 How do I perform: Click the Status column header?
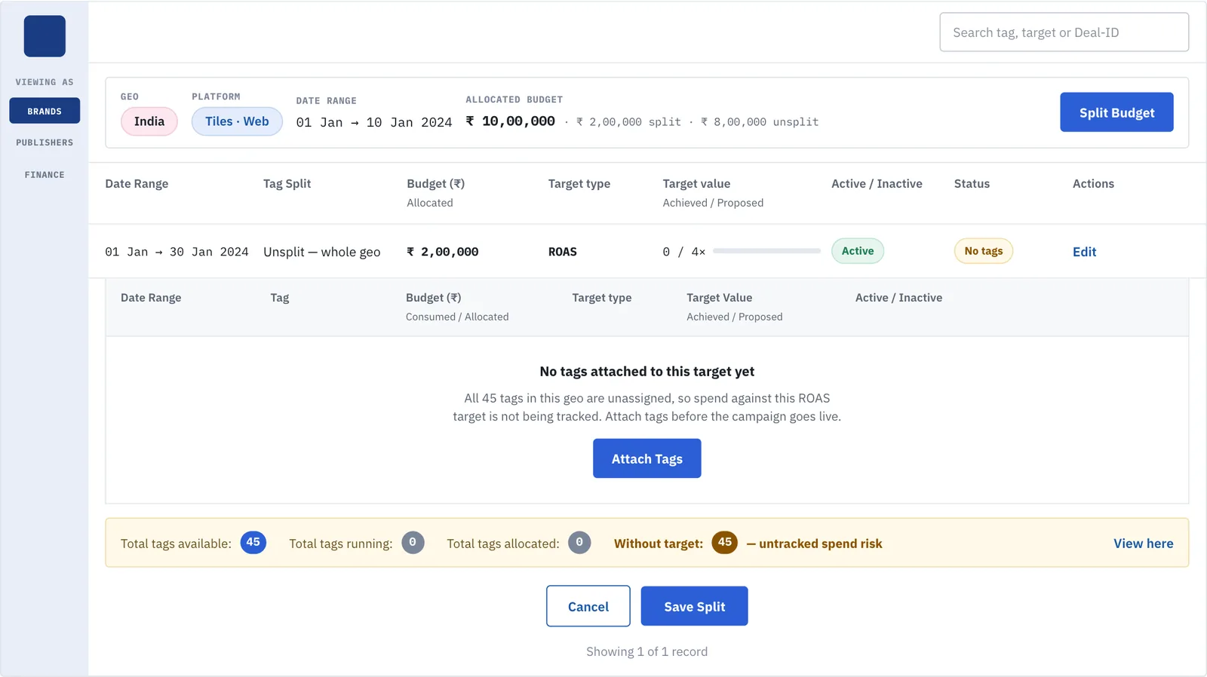[x=972, y=184]
